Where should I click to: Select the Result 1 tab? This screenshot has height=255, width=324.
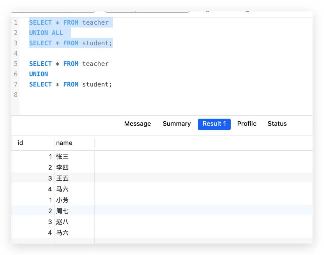[214, 124]
